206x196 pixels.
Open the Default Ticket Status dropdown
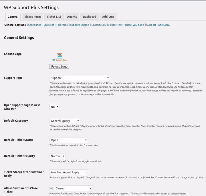pyautogui.click(x=68, y=140)
